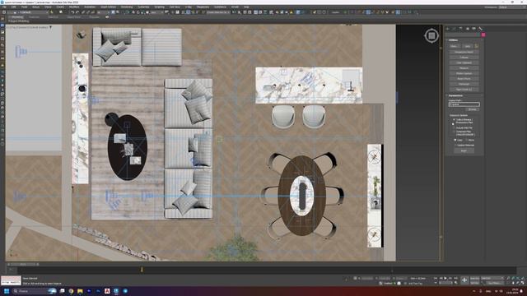Toggle Collect Bitmaps / Photometric Files checkbox
Viewport: 527px width, 296px height.
454,120
